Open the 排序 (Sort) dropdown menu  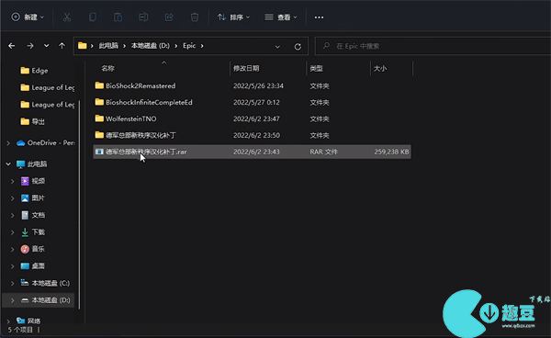coord(233,17)
